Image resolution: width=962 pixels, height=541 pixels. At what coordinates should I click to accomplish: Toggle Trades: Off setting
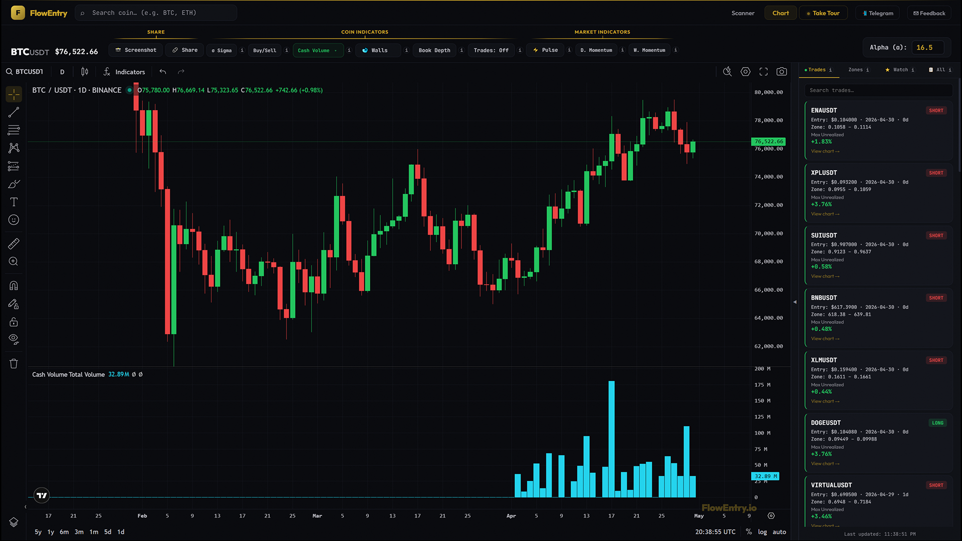[491, 50]
